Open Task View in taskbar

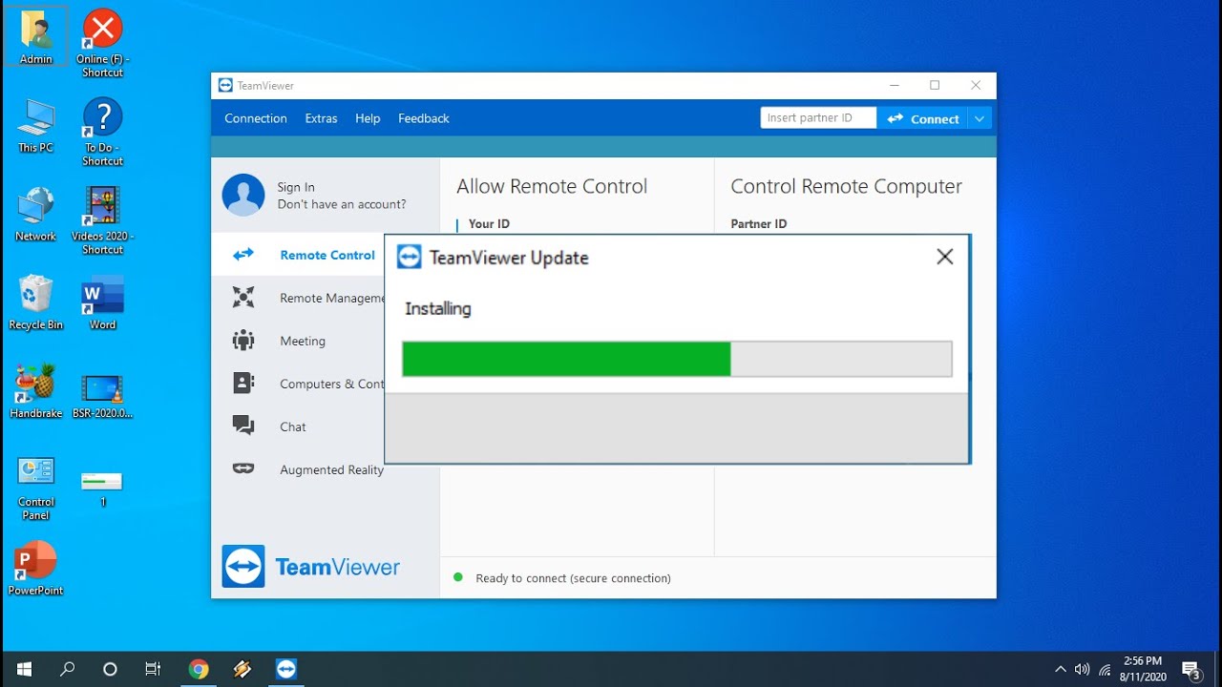(153, 669)
